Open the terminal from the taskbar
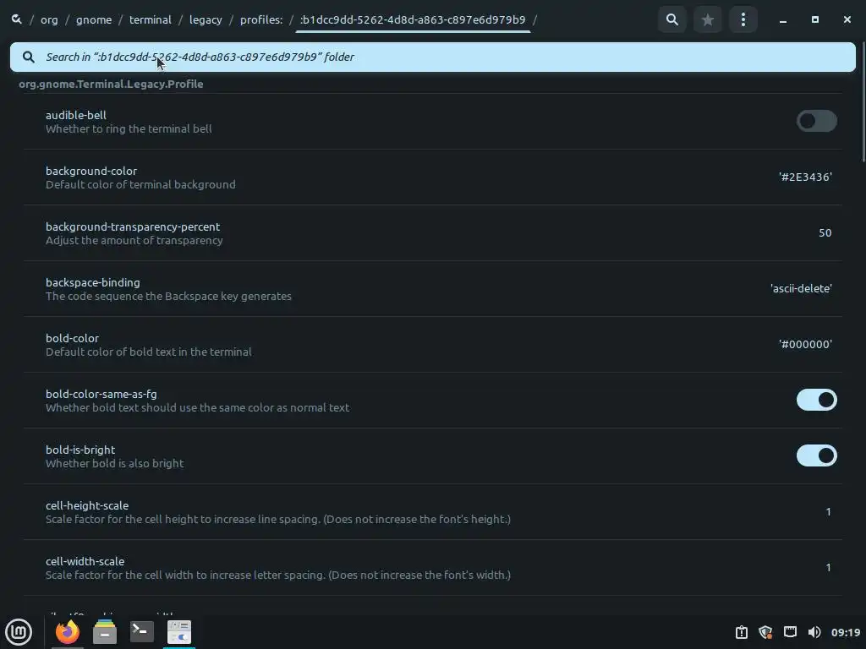 (x=141, y=631)
